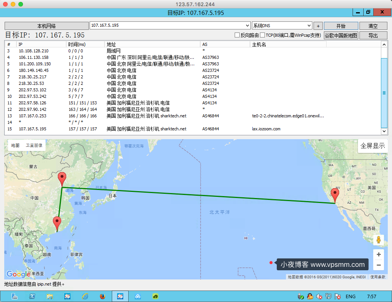
Task: Switch to the 卫星图像 satellite view tab
Action: click(34, 145)
